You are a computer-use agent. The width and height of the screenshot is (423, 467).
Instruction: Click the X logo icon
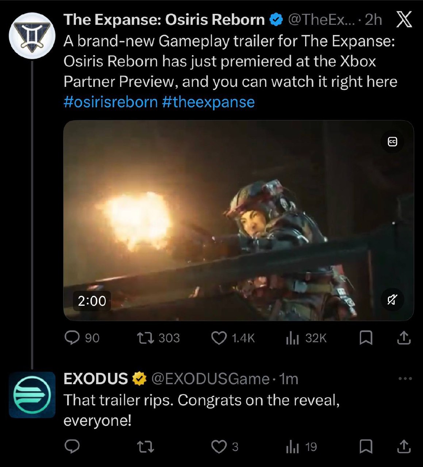(404, 20)
